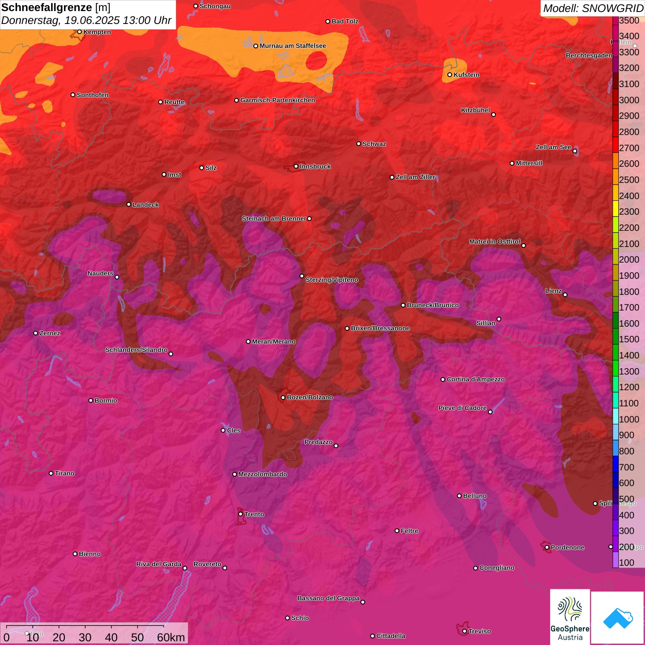Click the "Garmisch-Partenkirchen" label

coord(278,100)
